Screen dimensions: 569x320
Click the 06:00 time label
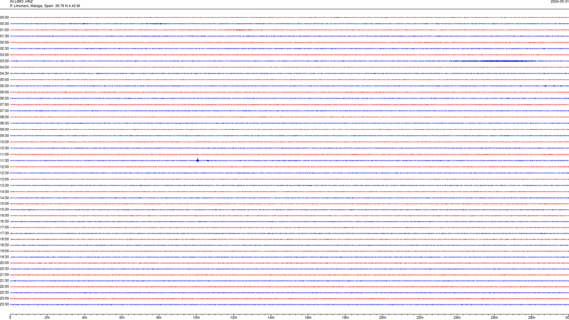(x=4, y=92)
